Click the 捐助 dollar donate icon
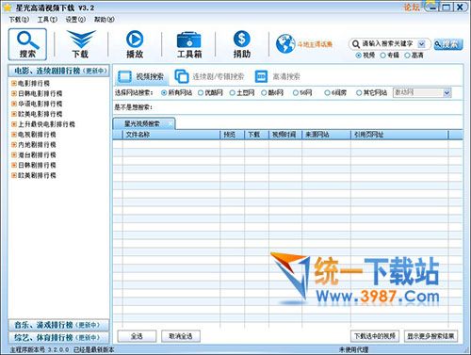This screenshot has width=471, height=355. click(242, 44)
